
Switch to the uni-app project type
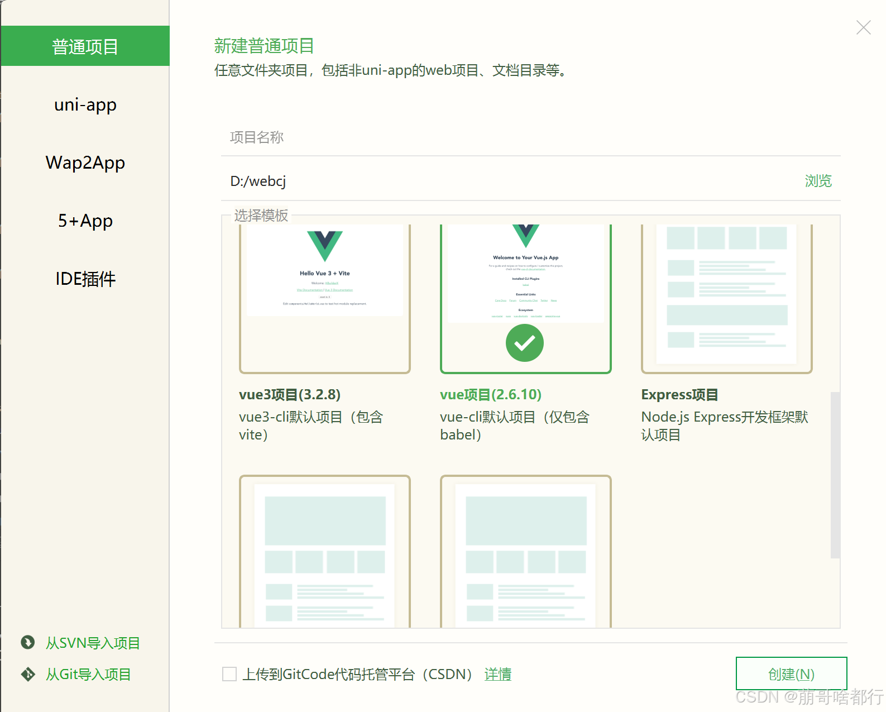click(85, 104)
